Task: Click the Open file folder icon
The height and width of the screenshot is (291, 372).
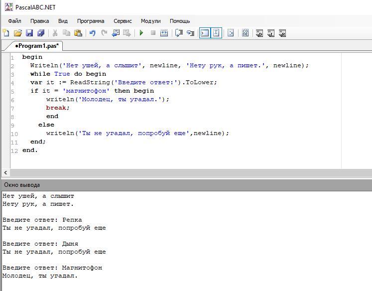Action: point(17,33)
